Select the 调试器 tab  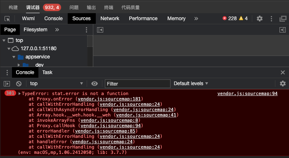pyautogui.click(x=33, y=7)
